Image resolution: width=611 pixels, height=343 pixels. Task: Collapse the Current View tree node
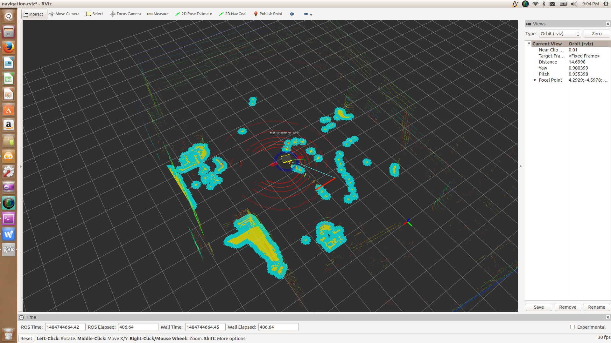tap(529, 44)
